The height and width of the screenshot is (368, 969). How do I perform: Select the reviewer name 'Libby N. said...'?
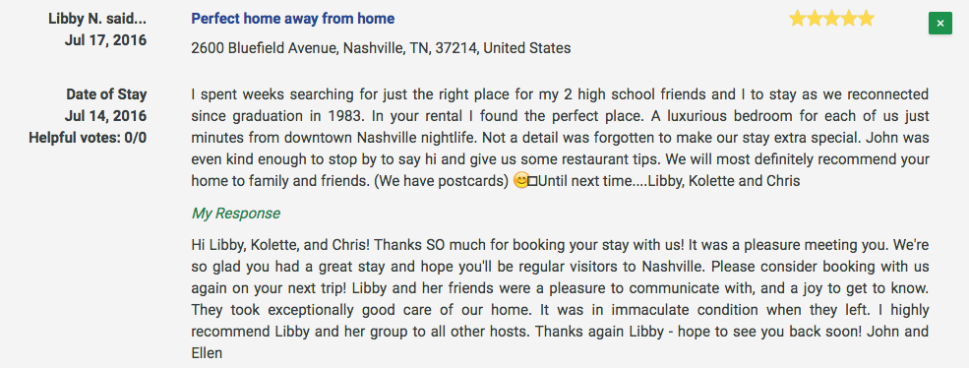(x=97, y=19)
